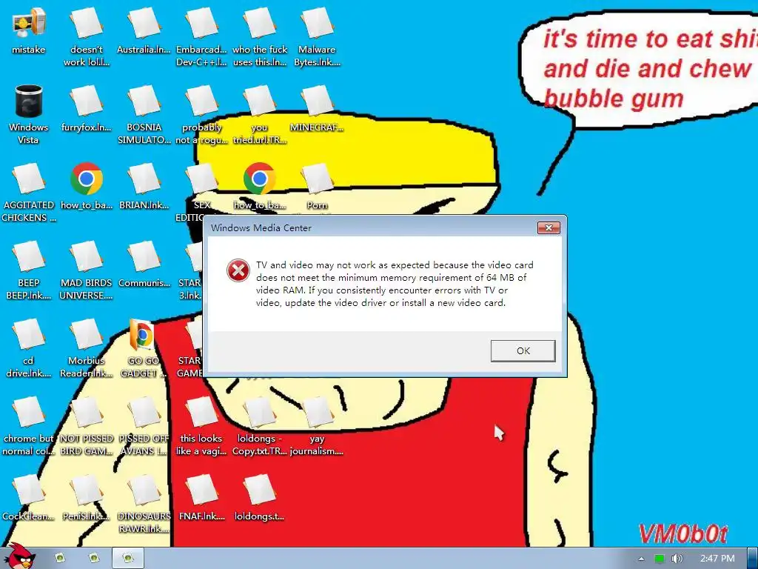Select the 'loldongs - Copy.txt' file
The image size is (758, 569).
[260, 427]
